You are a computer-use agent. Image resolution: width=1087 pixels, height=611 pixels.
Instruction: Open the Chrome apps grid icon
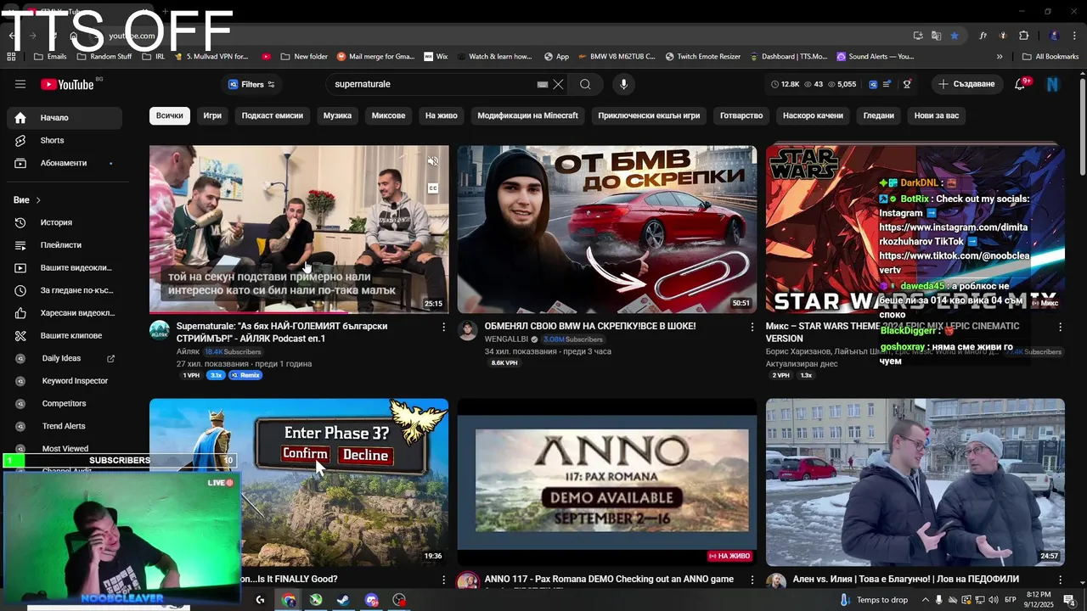(x=11, y=57)
